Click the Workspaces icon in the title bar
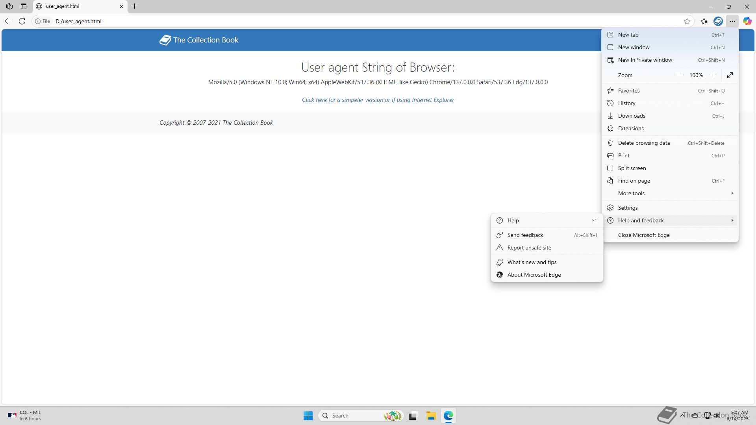 [9, 6]
